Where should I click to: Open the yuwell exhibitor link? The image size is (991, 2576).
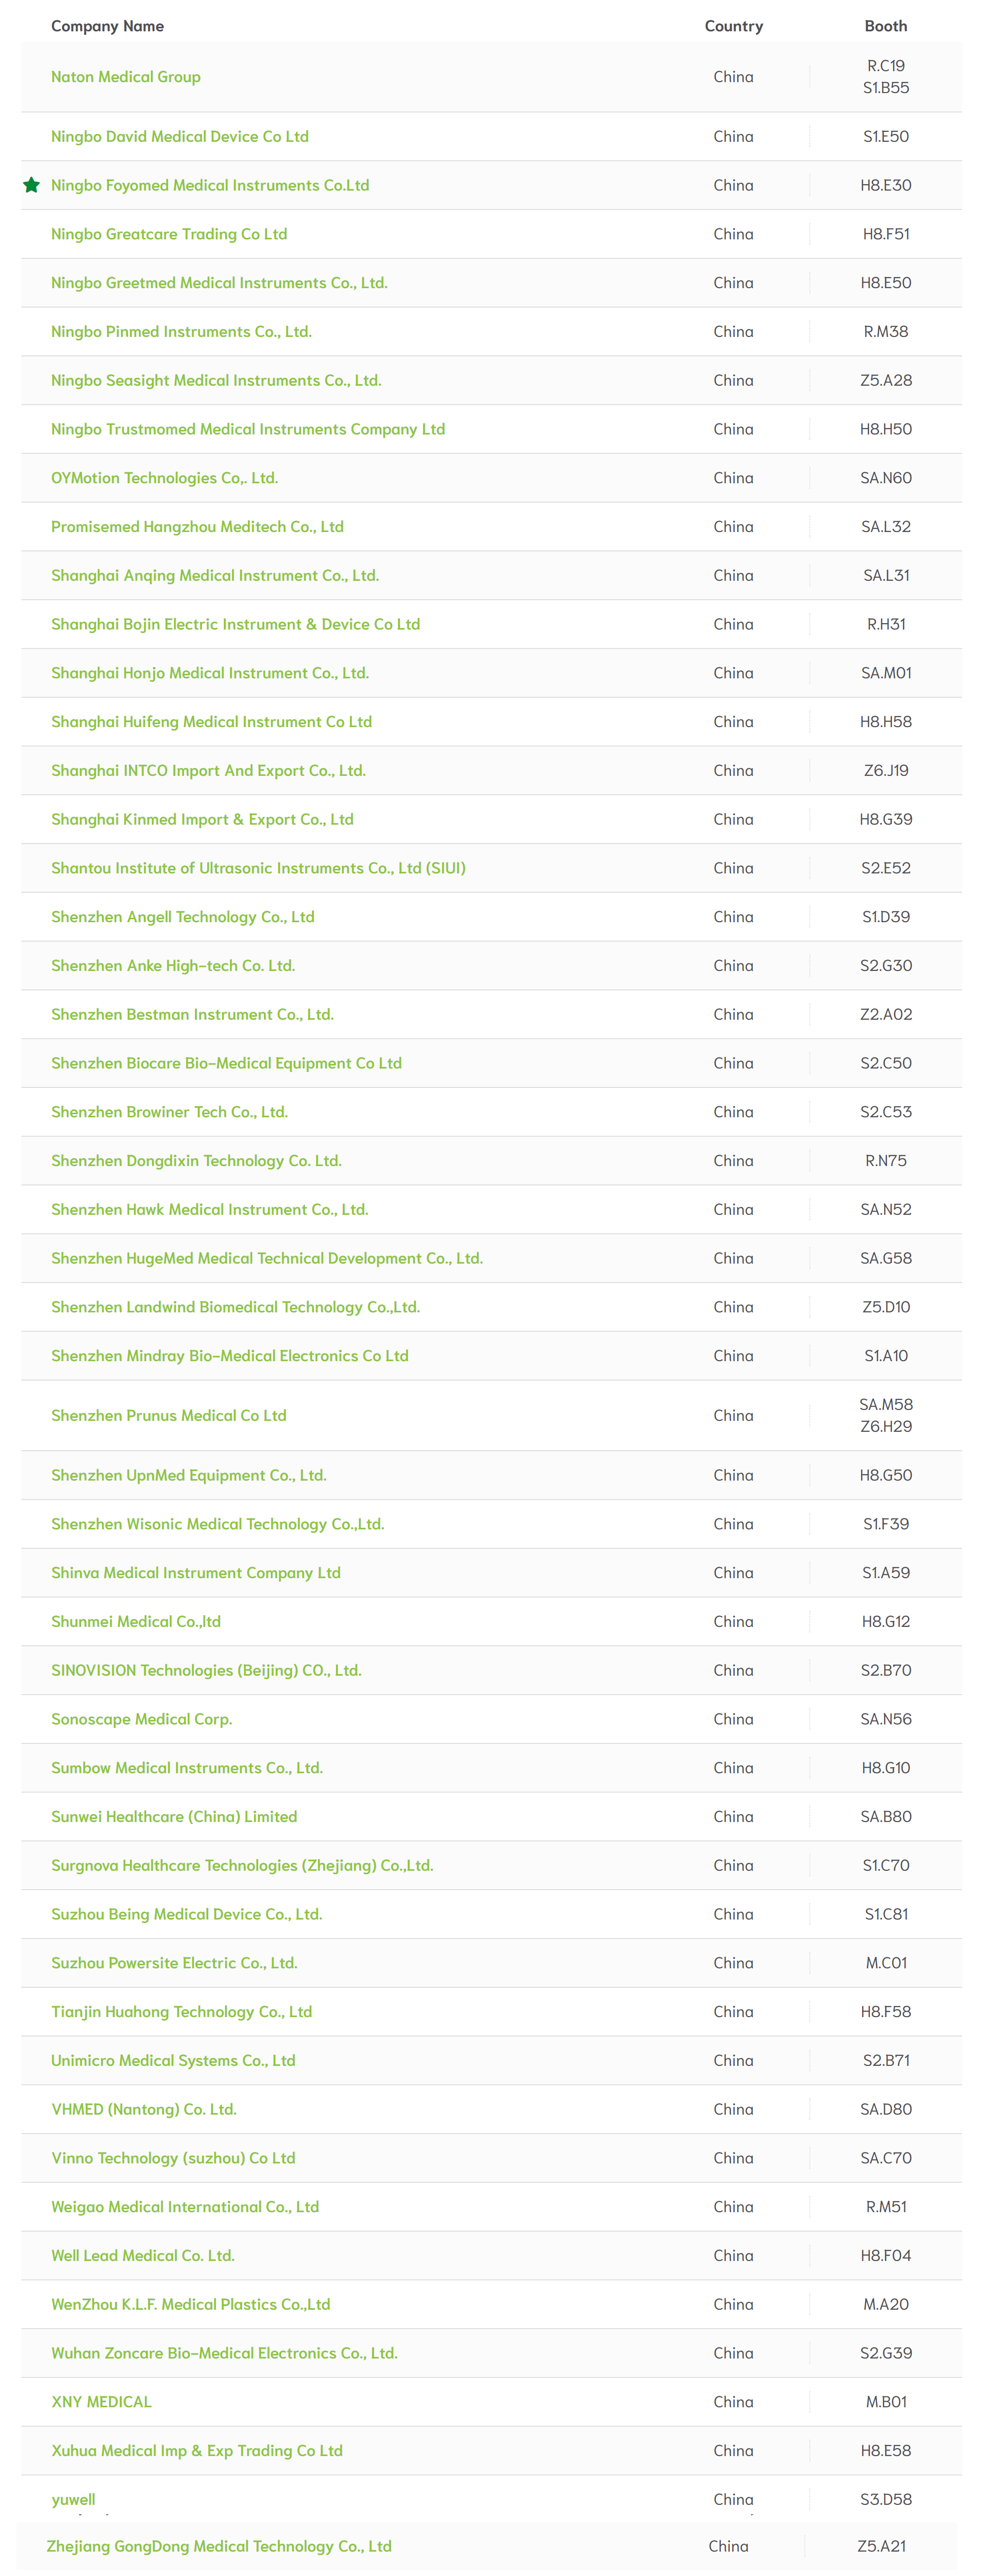[73, 2501]
